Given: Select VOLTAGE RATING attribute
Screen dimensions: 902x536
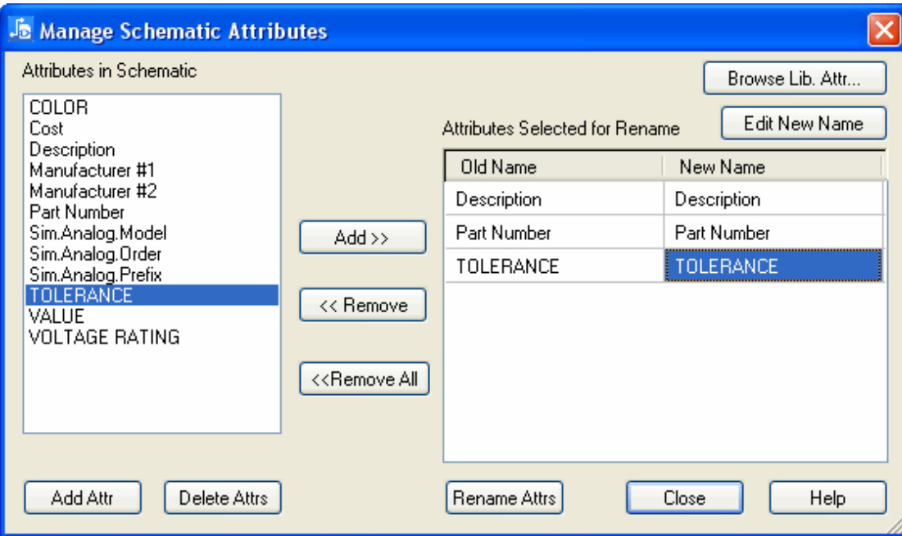Looking at the screenshot, I should tap(104, 337).
